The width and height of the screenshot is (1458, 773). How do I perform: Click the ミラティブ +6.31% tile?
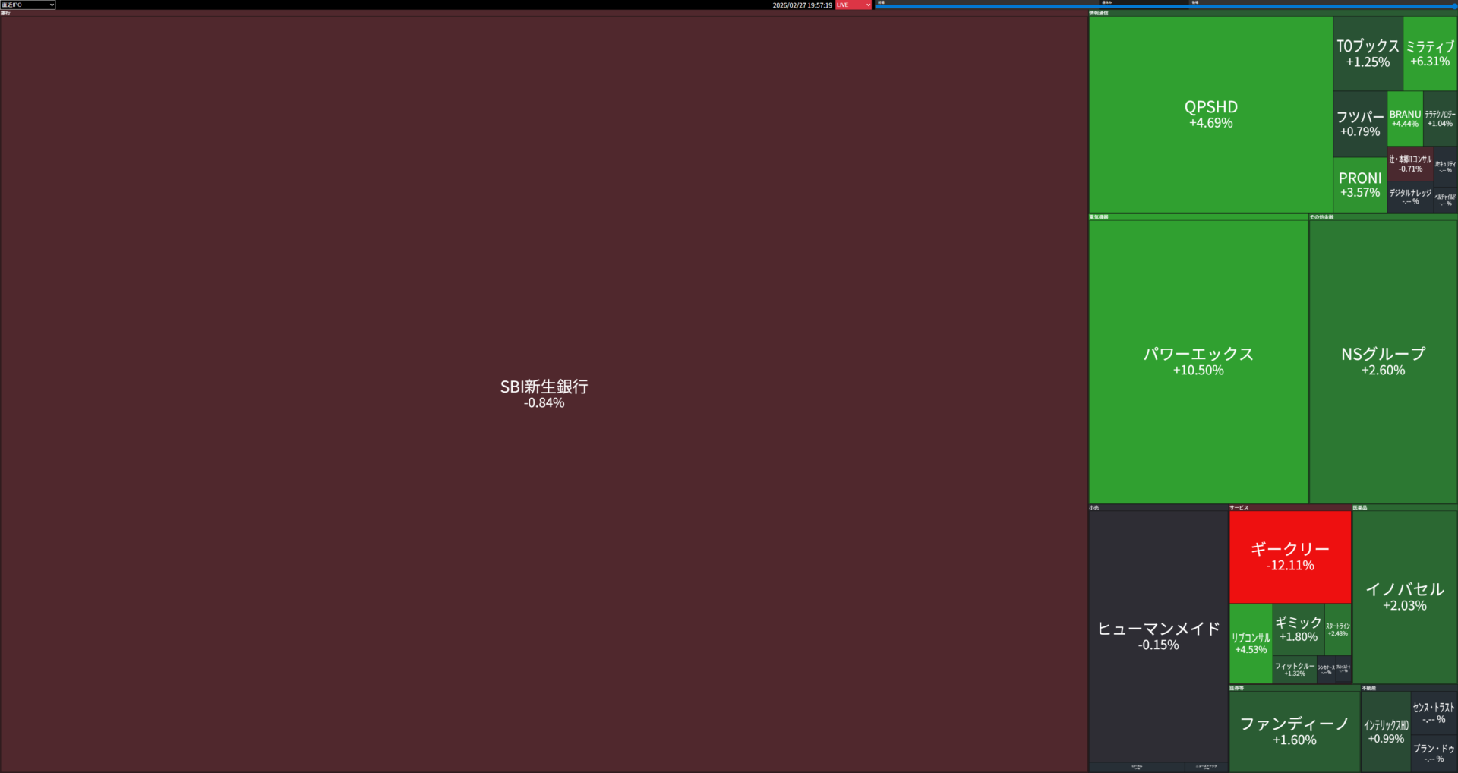coord(1430,53)
